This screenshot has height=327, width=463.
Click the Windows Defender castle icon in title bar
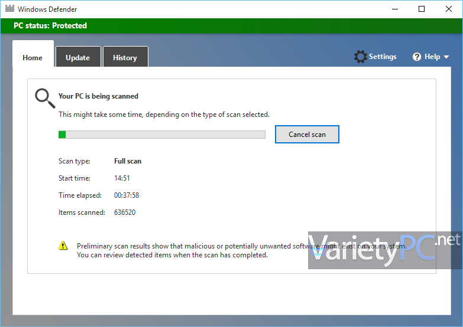pos(9,8)
